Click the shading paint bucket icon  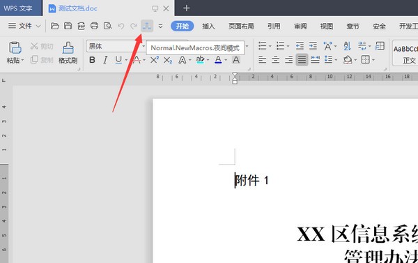(348, 59)
